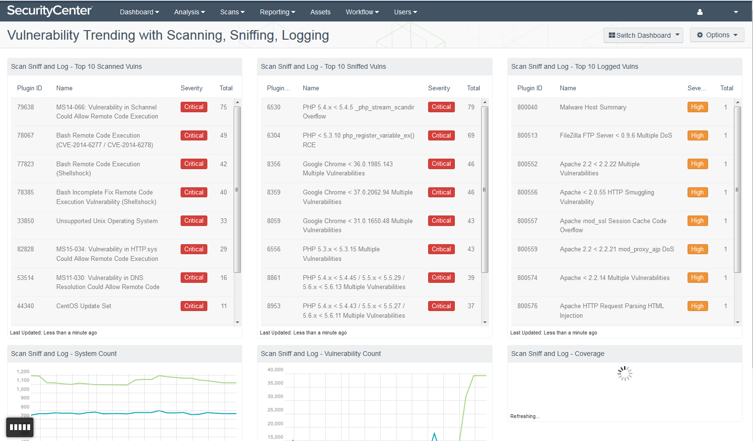This screenshot has width=753, height=441.
Task: Click Critical badge for plugin 78067
Action: coord(194,136)
